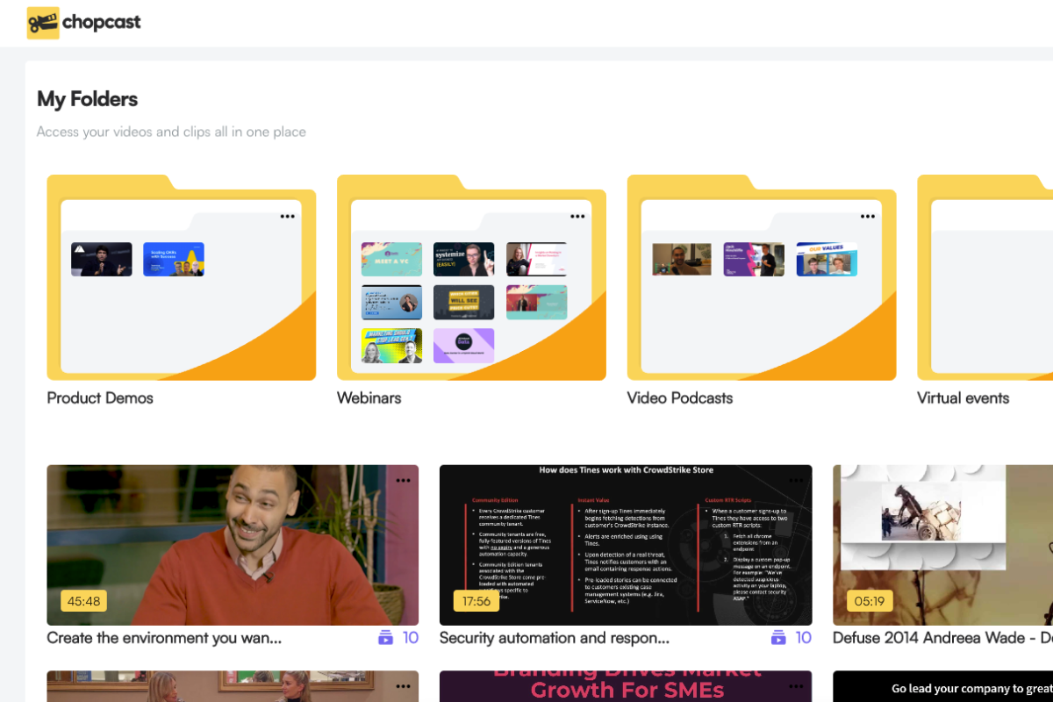Select the 'Scaling OKRs with Success' thumbnail
This screenshot has width=1053, height=702.
pos(174,259)
